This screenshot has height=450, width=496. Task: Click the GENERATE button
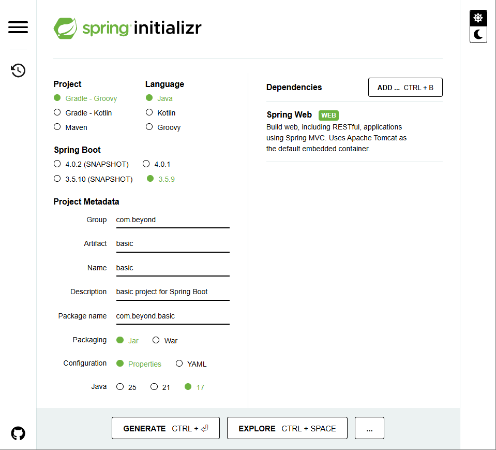click(x=166, y=428)
